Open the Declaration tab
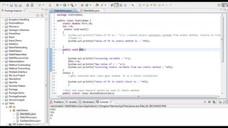Screen dimensions: 228x128 (x=87, y=102)
